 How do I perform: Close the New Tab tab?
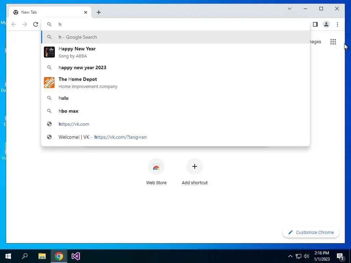85,12
